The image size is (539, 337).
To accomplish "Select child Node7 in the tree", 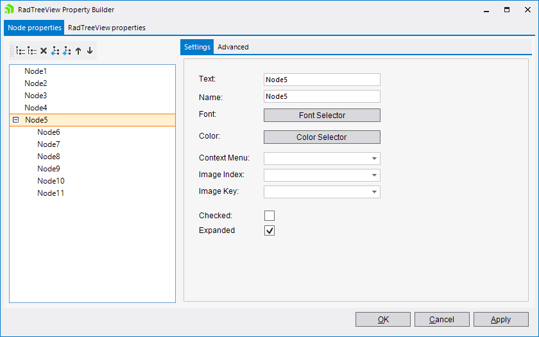I will tap(49, 144).
